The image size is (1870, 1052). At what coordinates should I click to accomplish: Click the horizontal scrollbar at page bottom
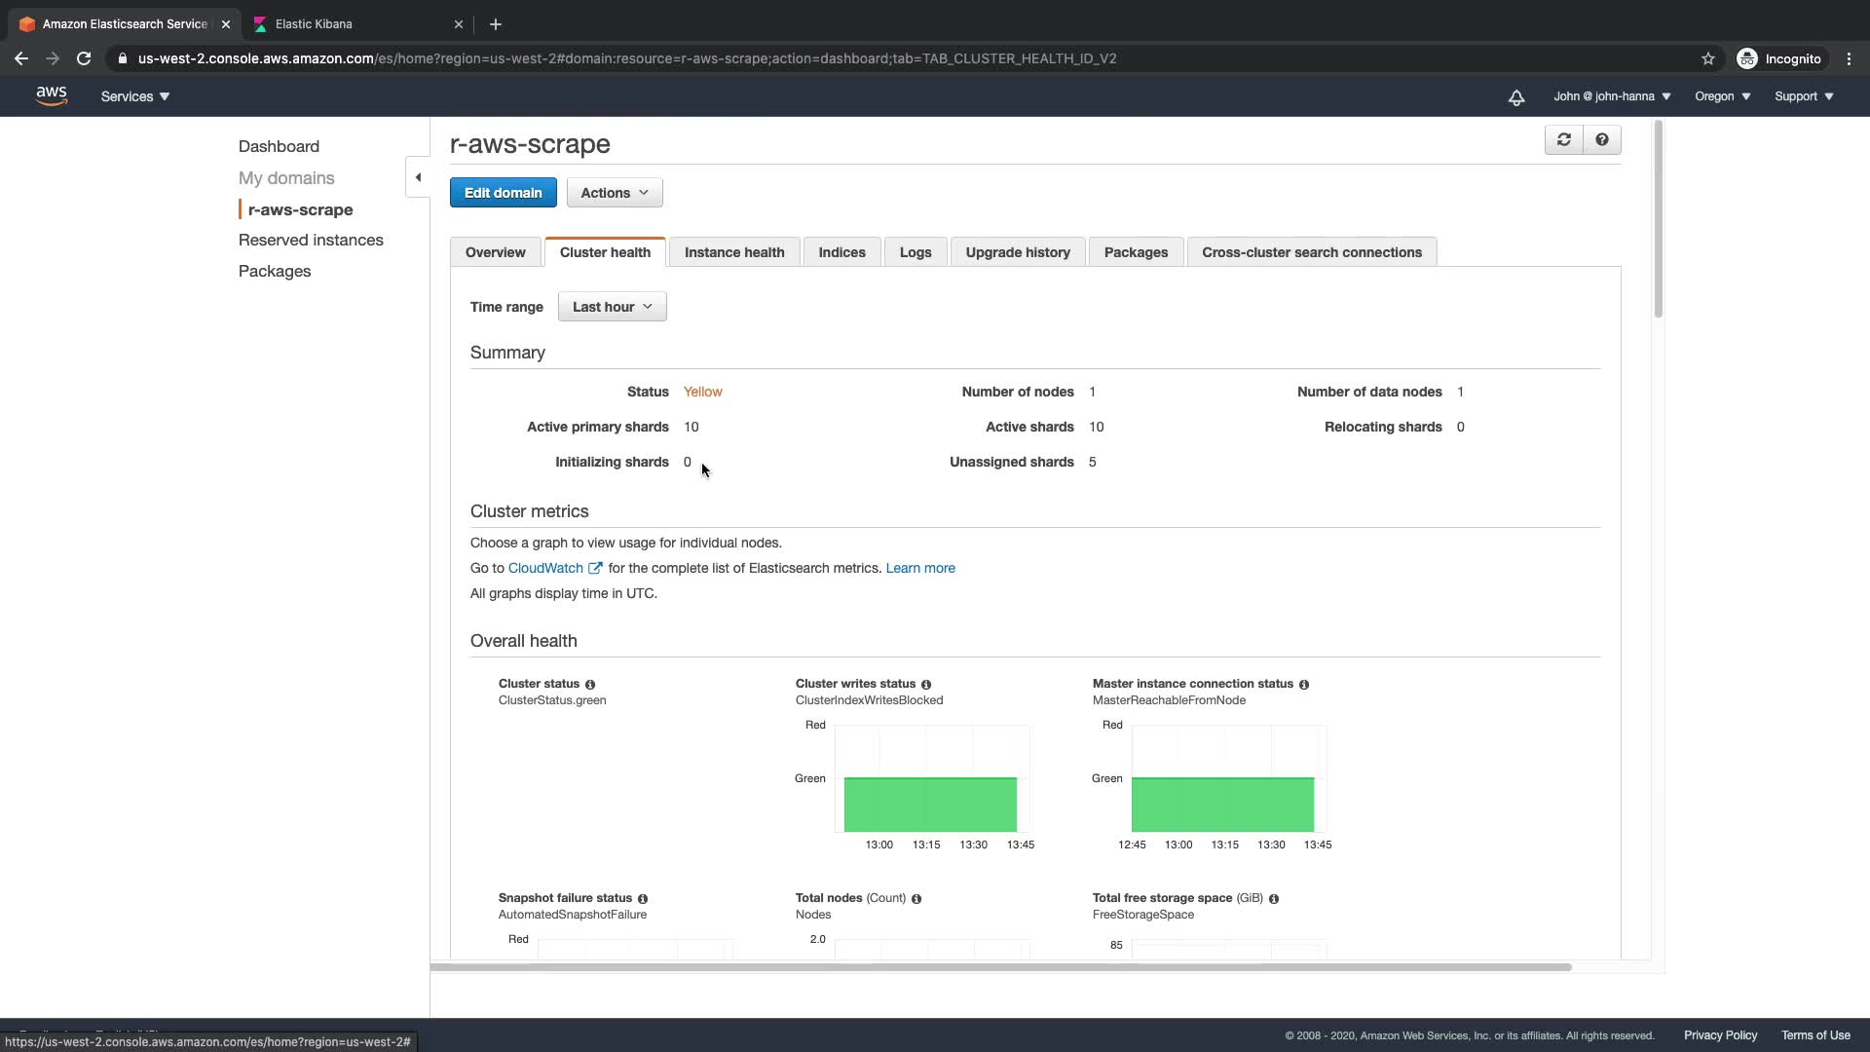[1001, 967]
